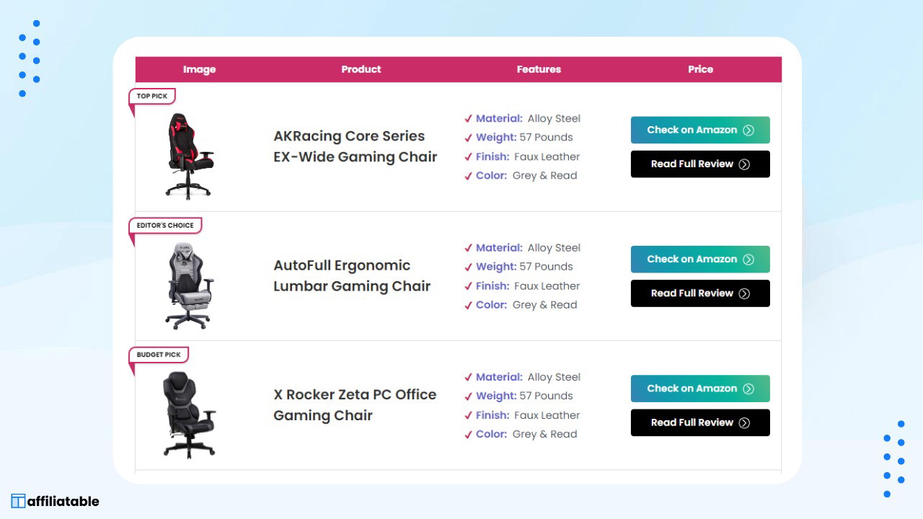Click the AKRacing red and black chair image
The width and height of the screenshot is (923, 519).
click(x=190, y=156)
